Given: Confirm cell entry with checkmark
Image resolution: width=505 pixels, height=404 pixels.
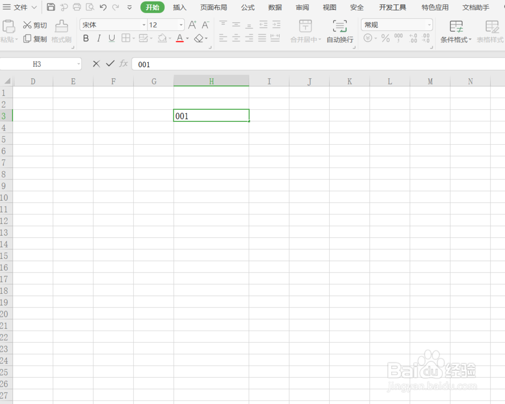Looking at the screenshot, I should point(110,64).
